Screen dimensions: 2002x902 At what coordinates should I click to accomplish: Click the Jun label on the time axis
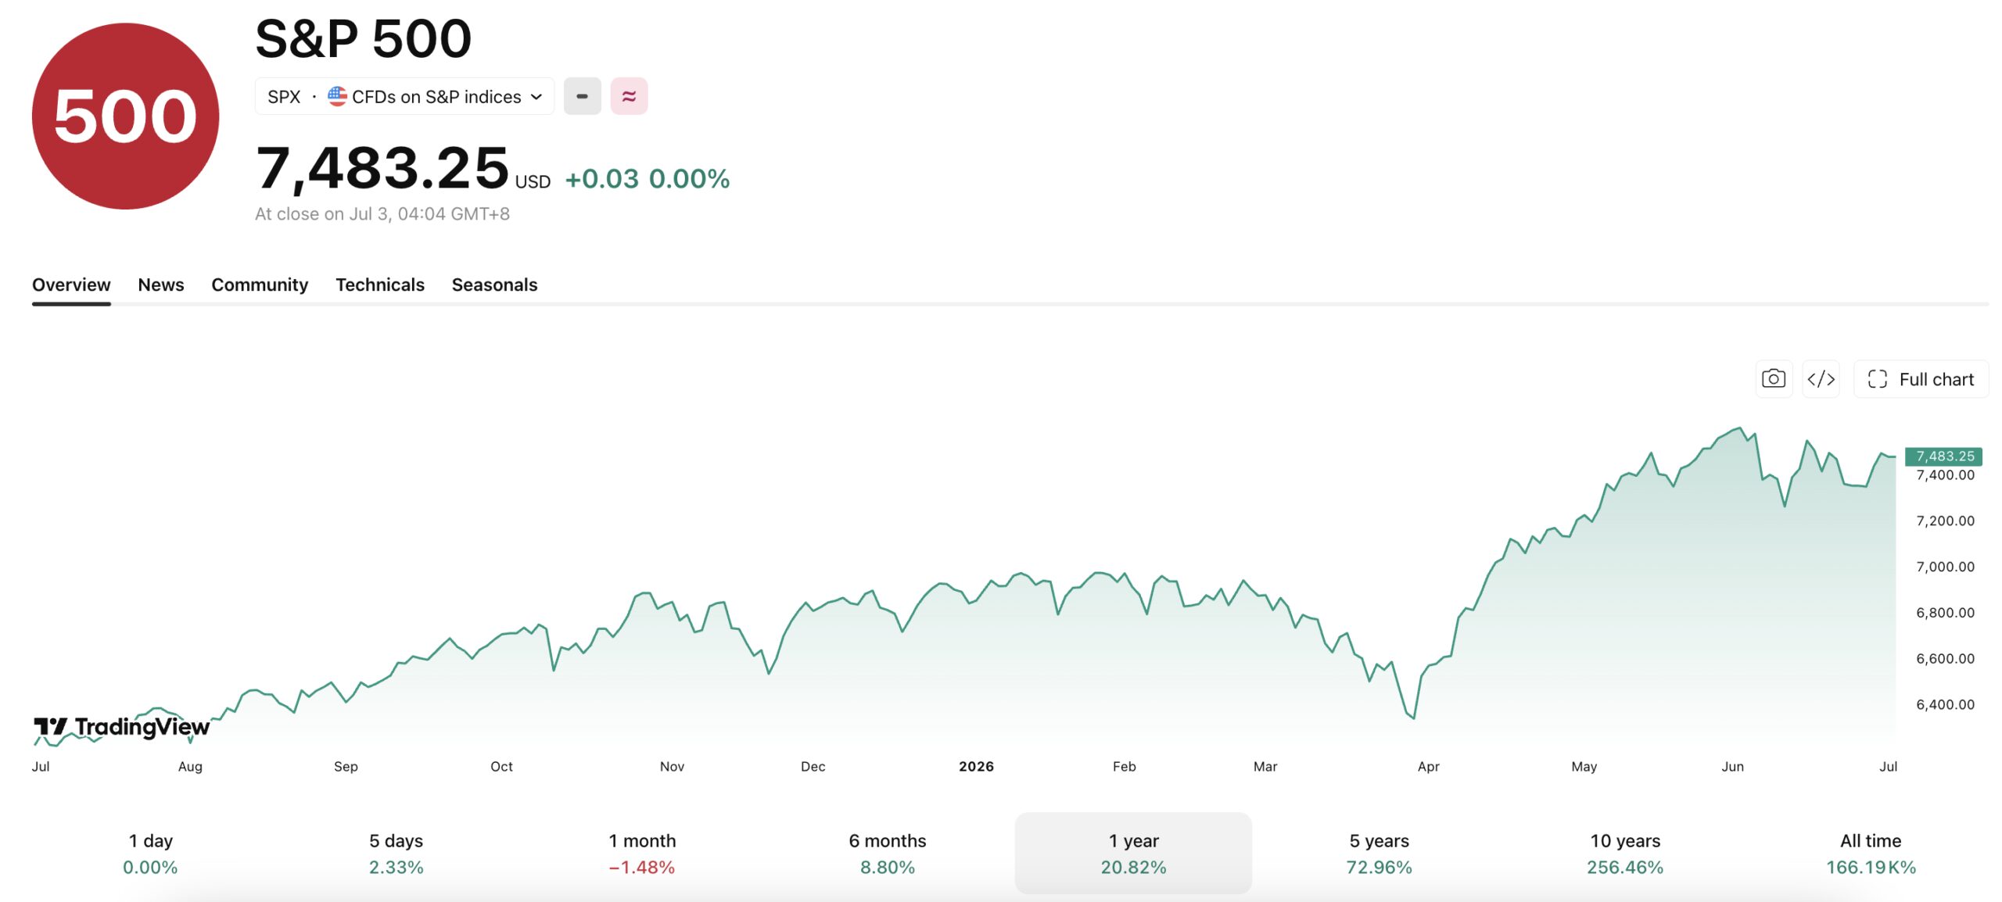(1732, 766)
